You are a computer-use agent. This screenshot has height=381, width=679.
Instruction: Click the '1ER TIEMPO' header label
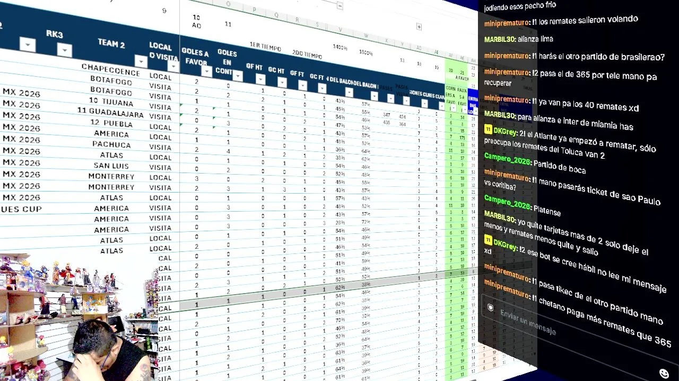(x=265, y=47)
